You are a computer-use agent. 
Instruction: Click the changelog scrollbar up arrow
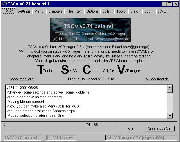(x=170, y=88)
